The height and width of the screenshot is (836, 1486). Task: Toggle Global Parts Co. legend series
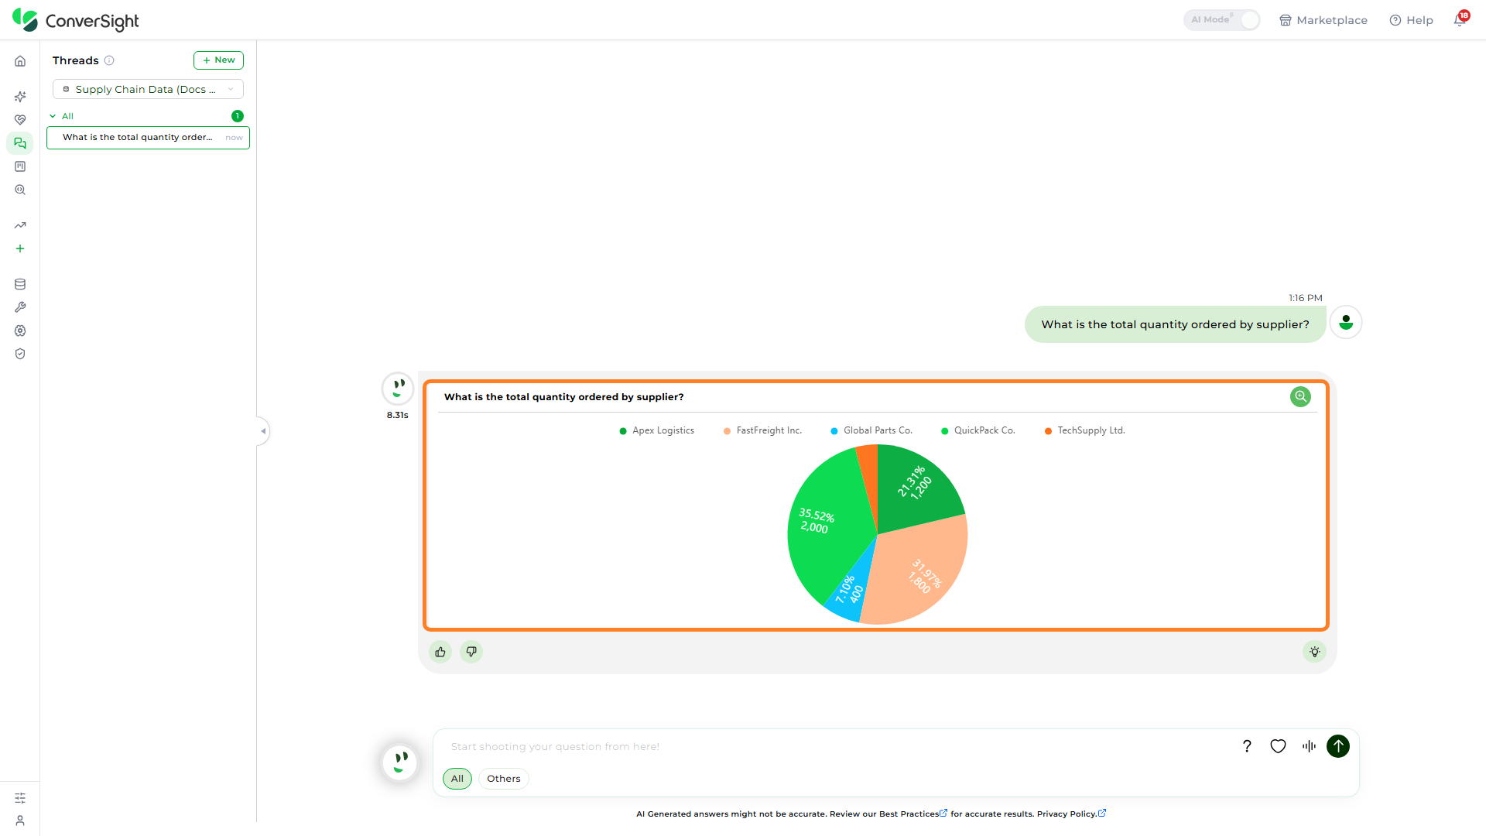tap(871, 430)
